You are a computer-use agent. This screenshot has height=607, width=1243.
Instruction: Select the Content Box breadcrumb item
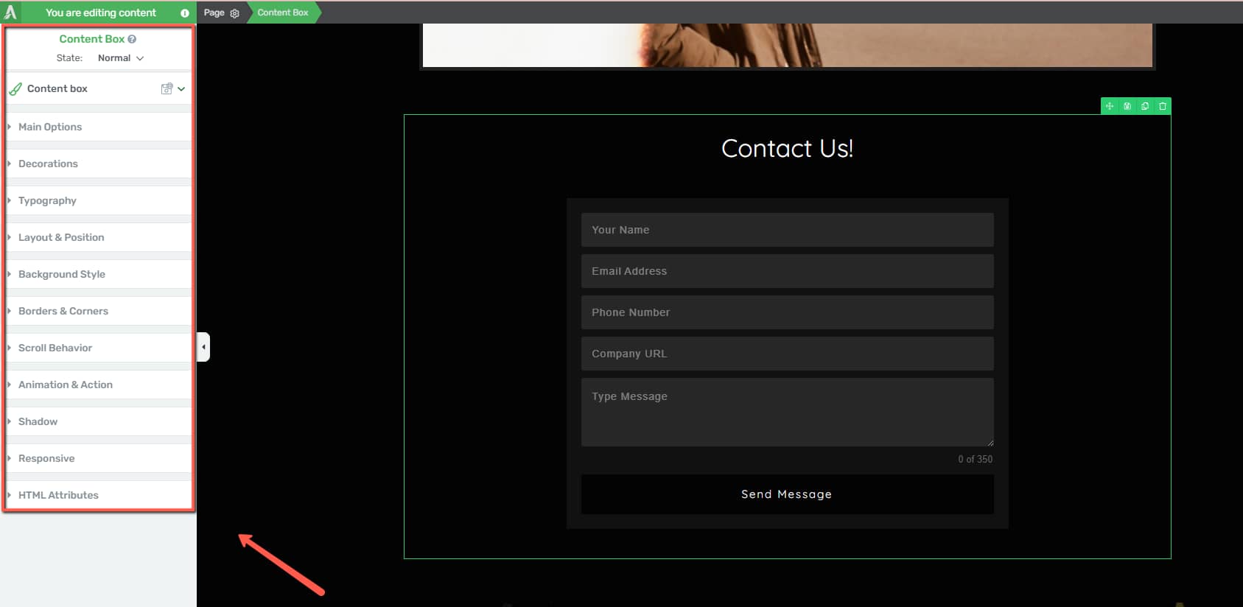tap(283, 13)
